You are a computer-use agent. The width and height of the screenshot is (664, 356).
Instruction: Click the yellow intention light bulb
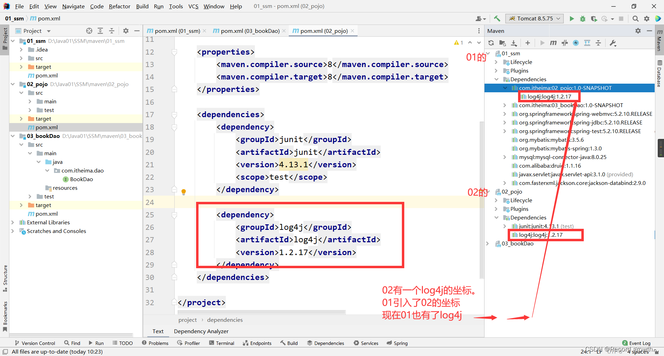184,192
